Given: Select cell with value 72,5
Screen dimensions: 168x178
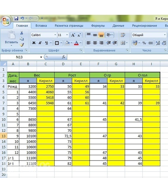Looking at the screenshot, I should pyautogui.click(x=63, y=136).
